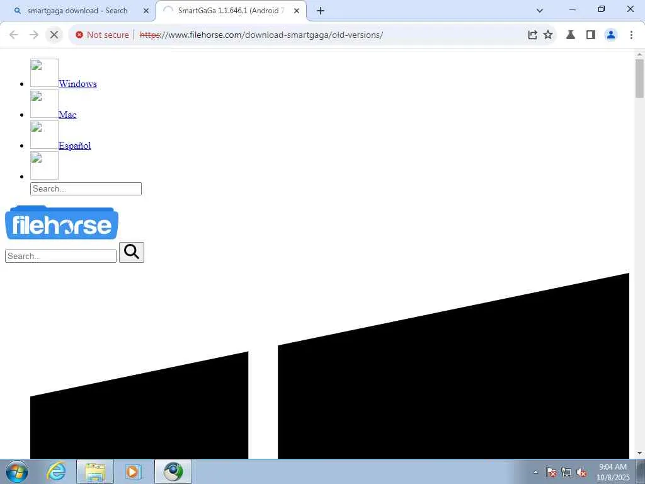Click broken image beside Windows link
This screenshot has height=484, width=645.
[45, 73]
